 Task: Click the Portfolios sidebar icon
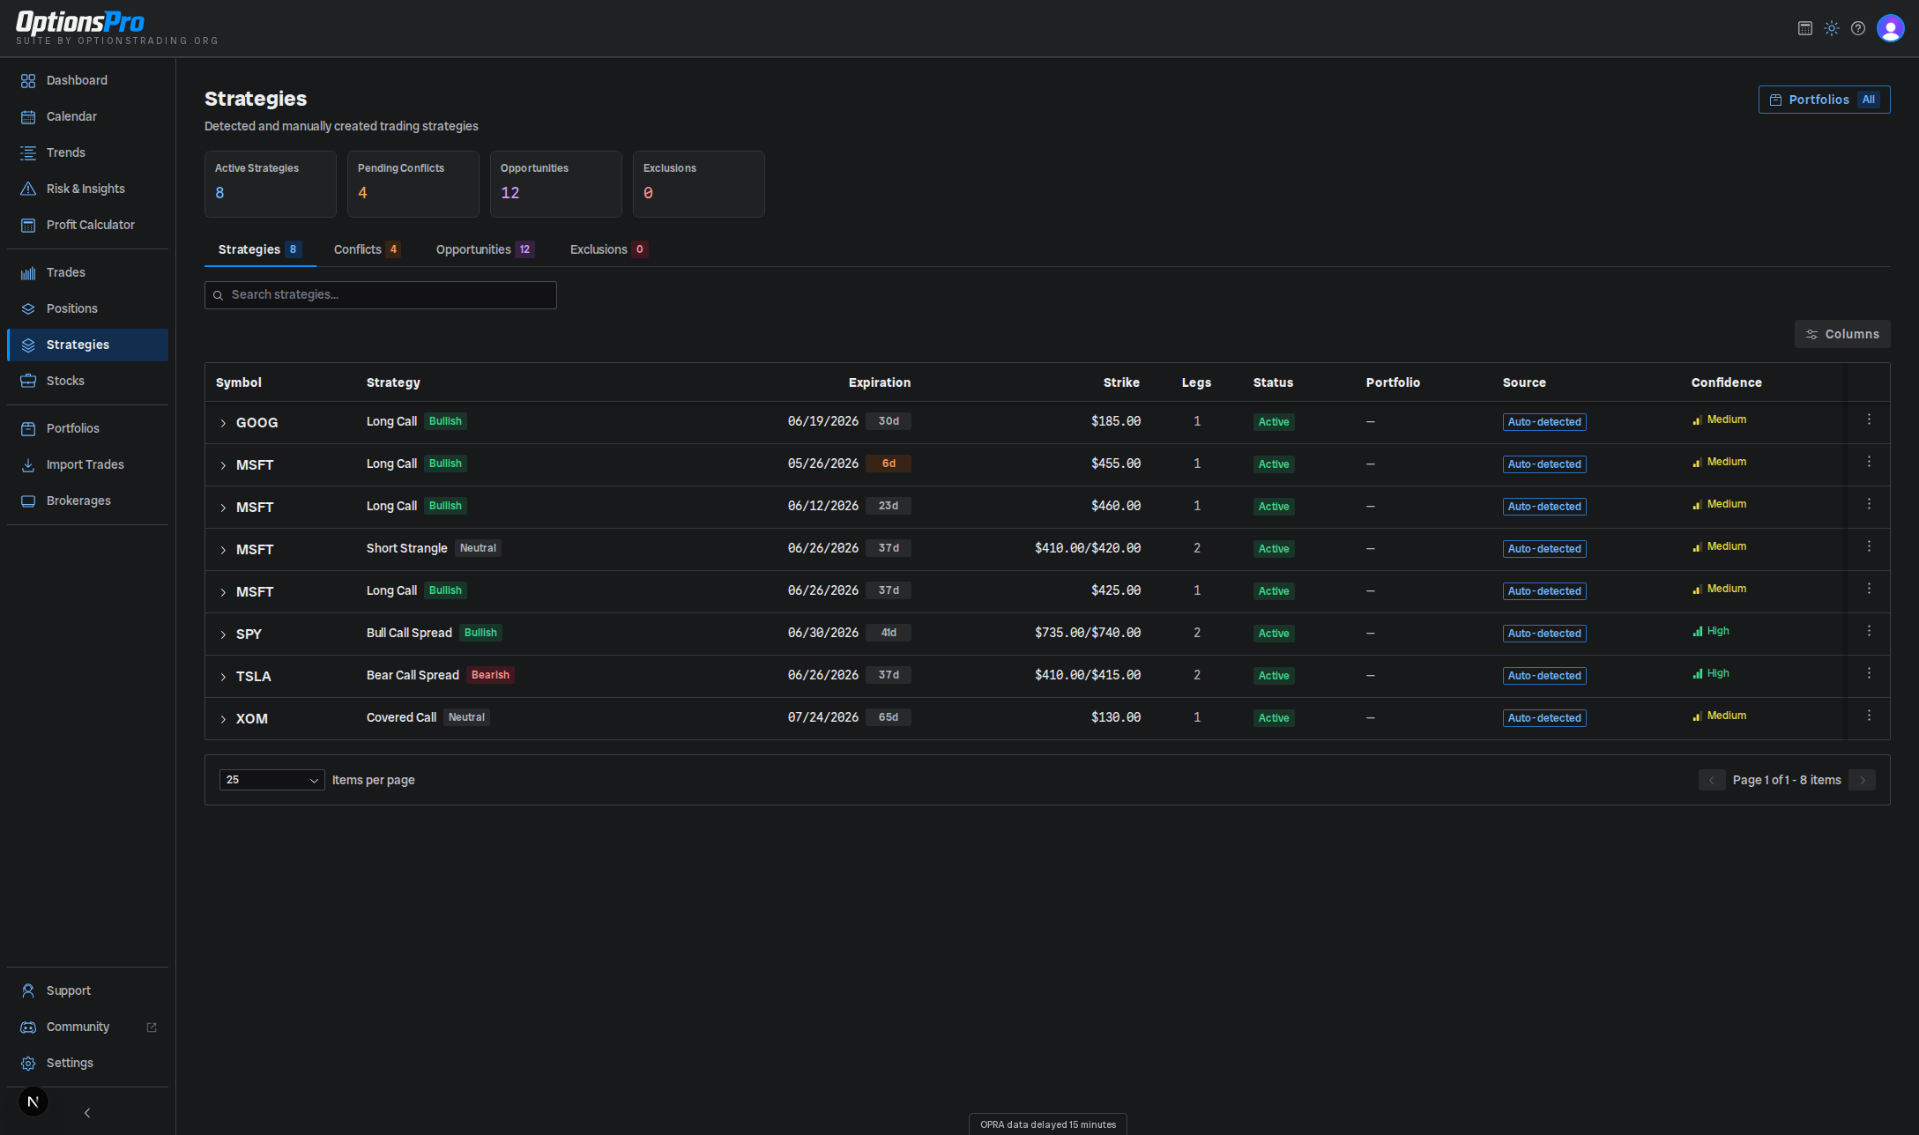click(x=28, y=429)
